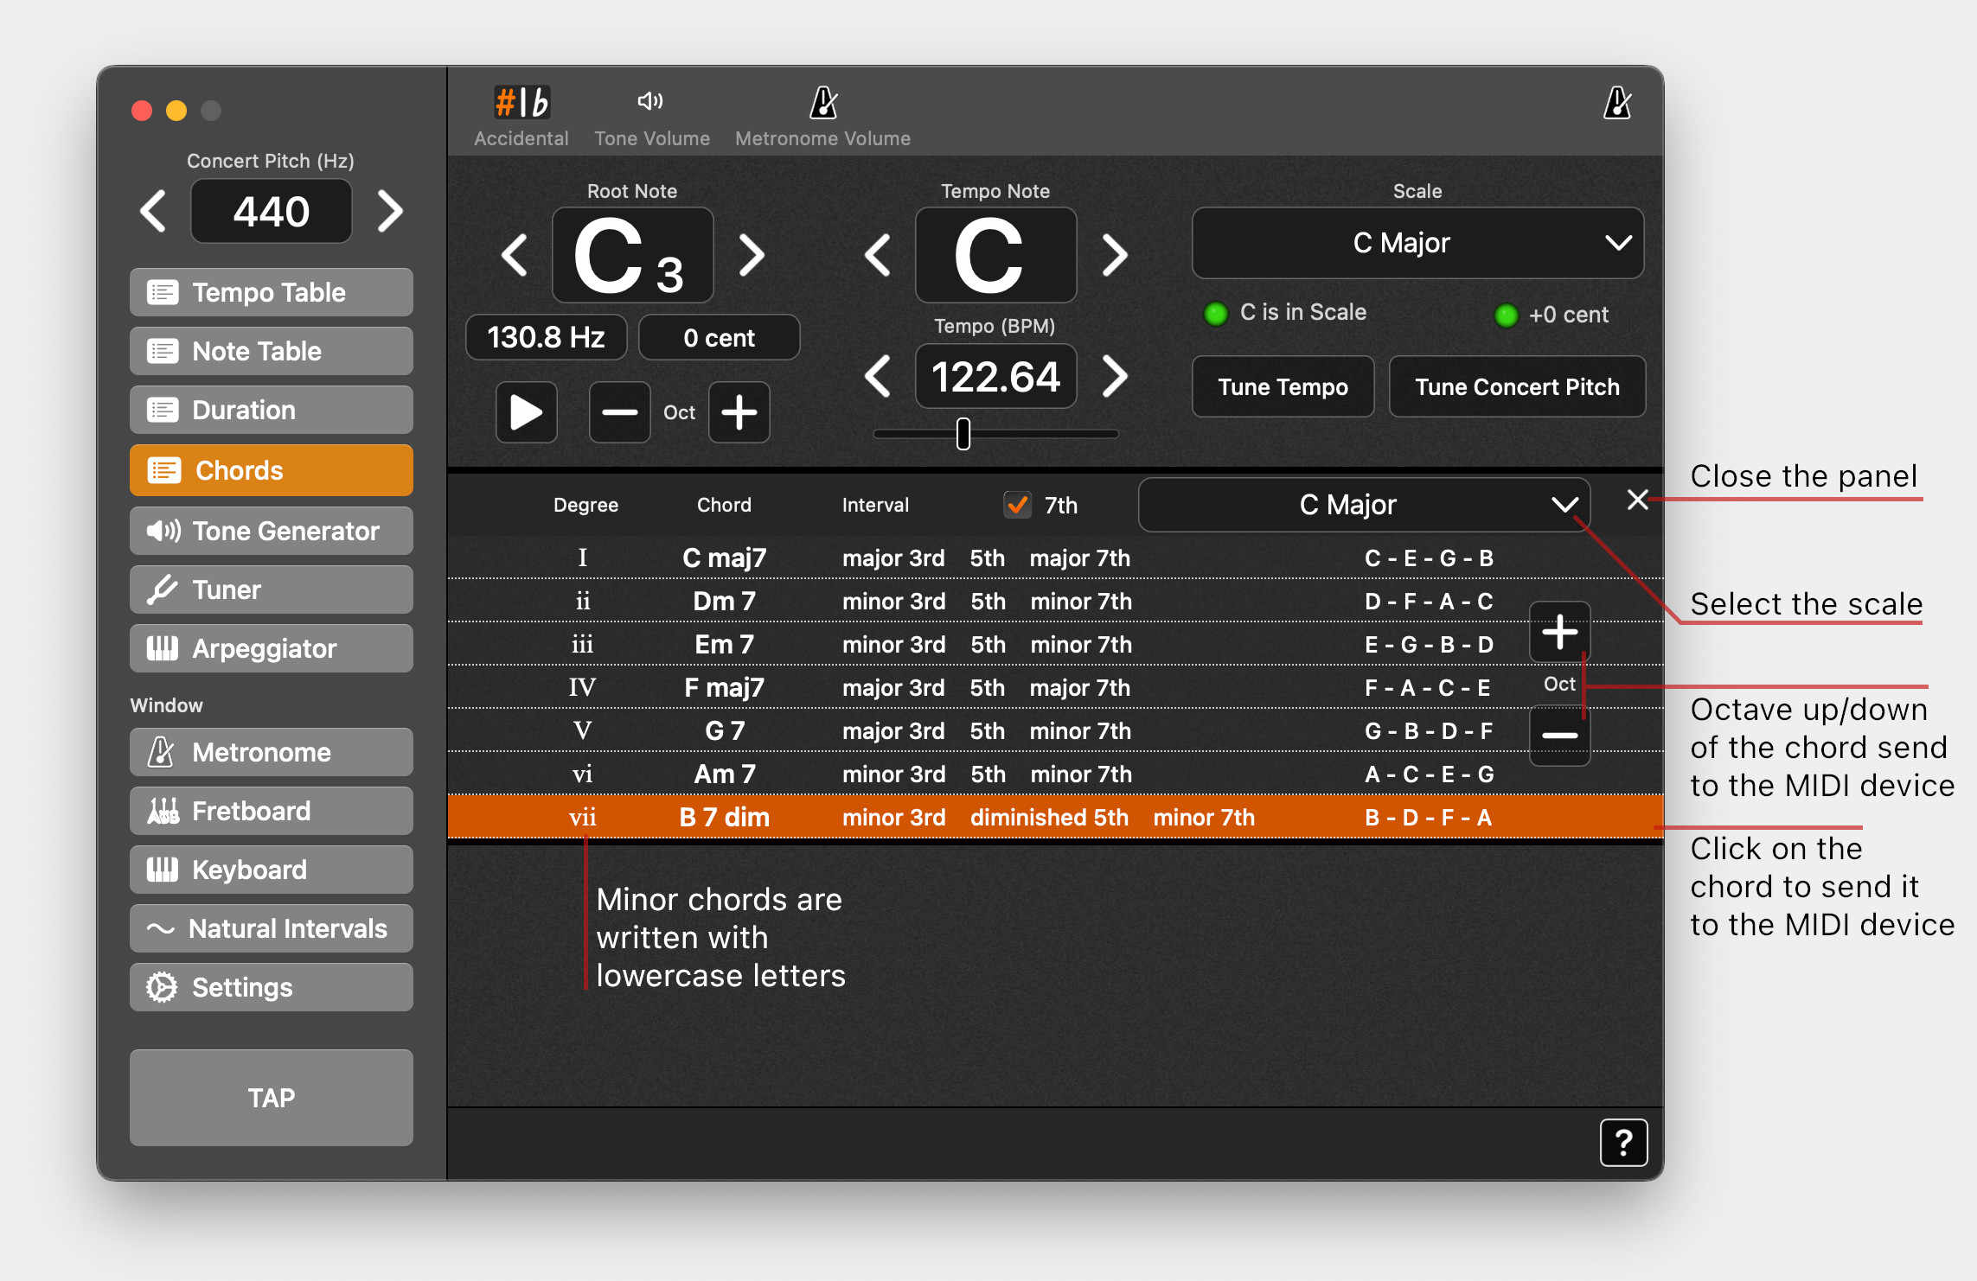
Task: Open the Settings window
Action: coord(272,987)
